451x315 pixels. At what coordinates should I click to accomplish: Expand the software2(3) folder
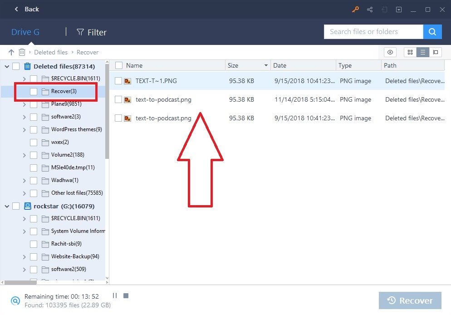point(24,117)
